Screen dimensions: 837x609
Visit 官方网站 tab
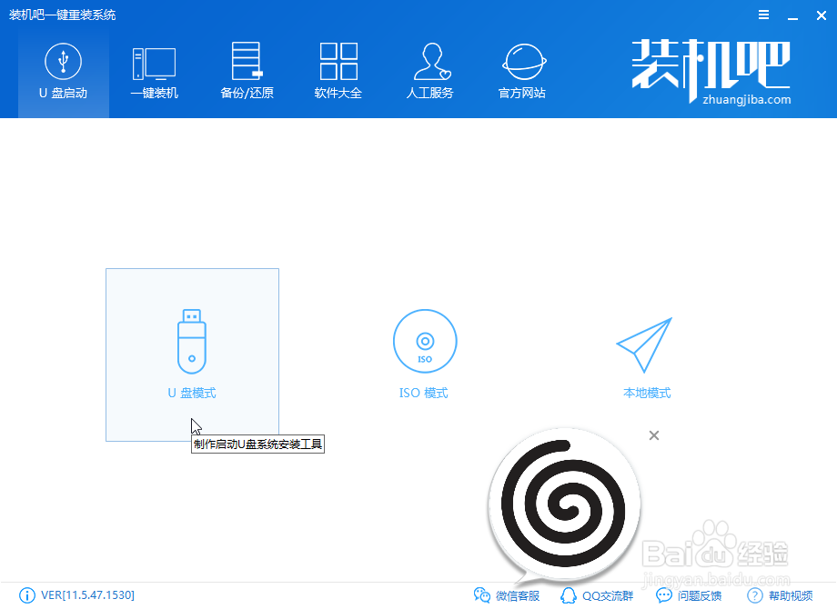coord(522,73)
